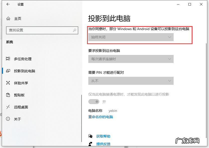Screen dimensions: 209x148
Task: Select the 多任务处理 sidebar icon
Action: click(x=8, y=59)
